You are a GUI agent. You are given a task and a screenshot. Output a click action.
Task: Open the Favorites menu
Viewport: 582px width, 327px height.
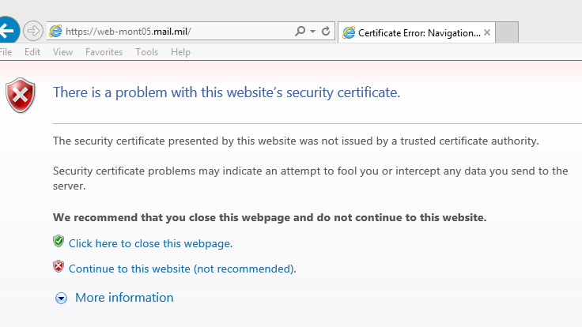click(104, 52)
